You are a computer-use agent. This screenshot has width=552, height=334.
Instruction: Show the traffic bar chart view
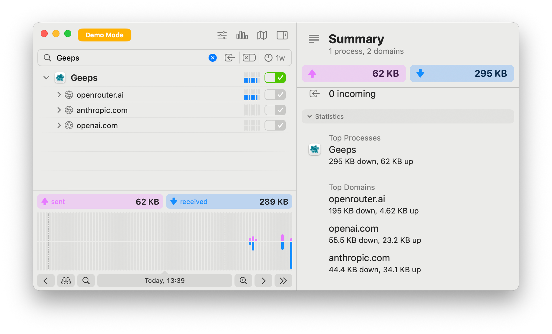242,35
